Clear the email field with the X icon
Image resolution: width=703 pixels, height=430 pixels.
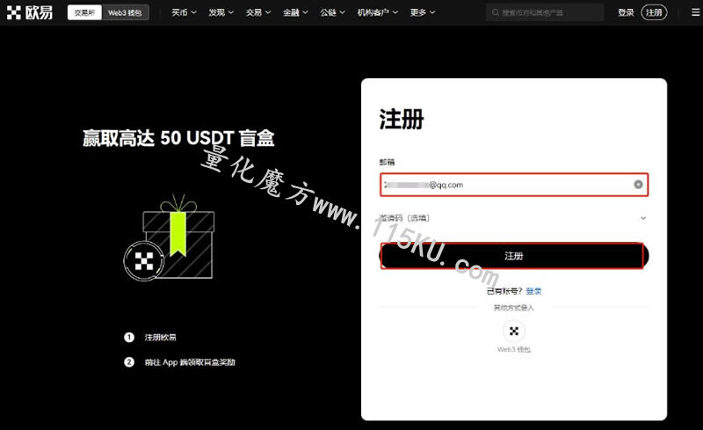(638, 185)
